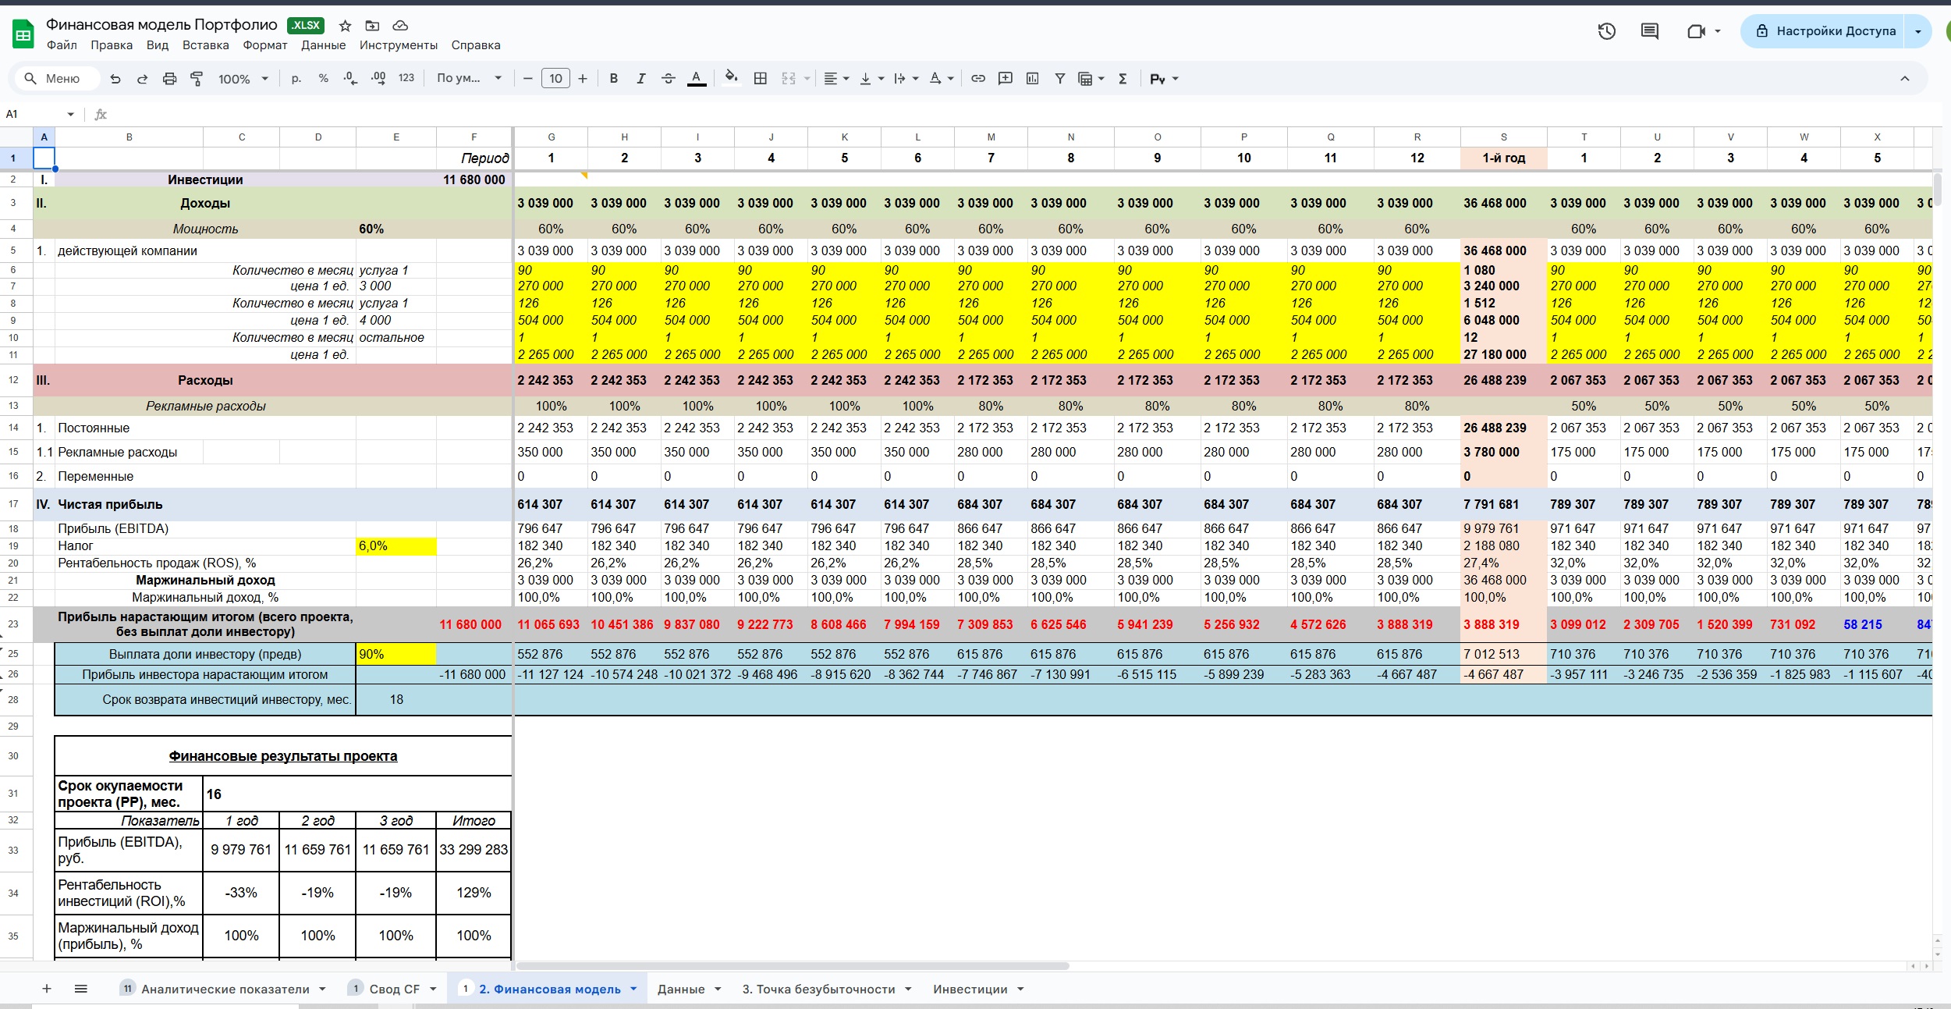
Task: Open the Borders grid icon
Action: 761,79
